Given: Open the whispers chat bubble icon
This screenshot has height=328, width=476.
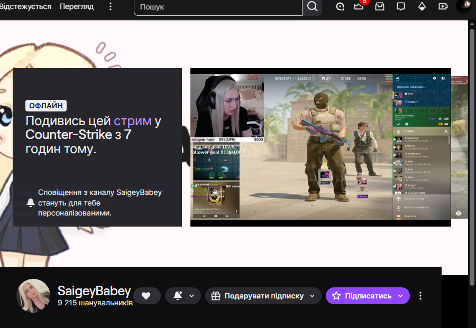Looking at the screenshot, I should point(401,6).
